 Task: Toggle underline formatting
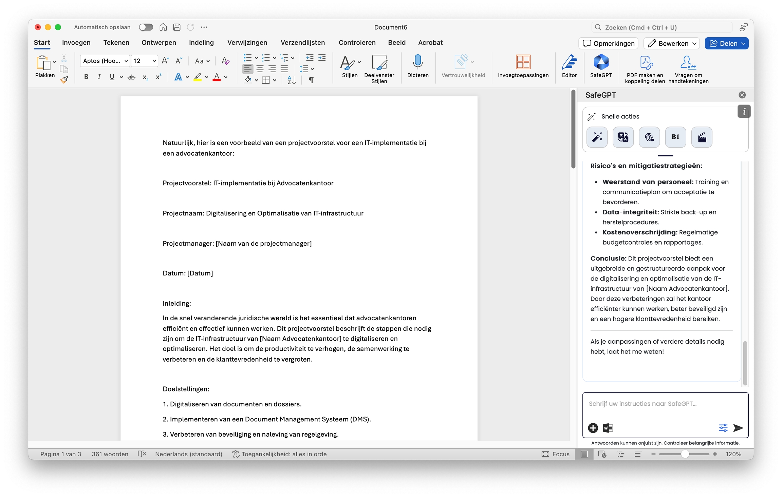(112, 77)
